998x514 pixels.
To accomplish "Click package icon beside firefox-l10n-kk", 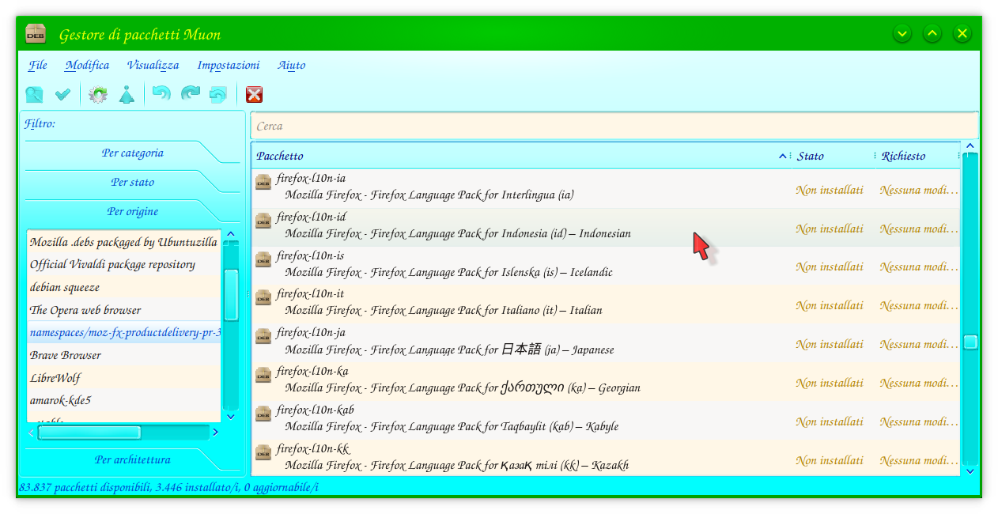I will click(263, 453).
